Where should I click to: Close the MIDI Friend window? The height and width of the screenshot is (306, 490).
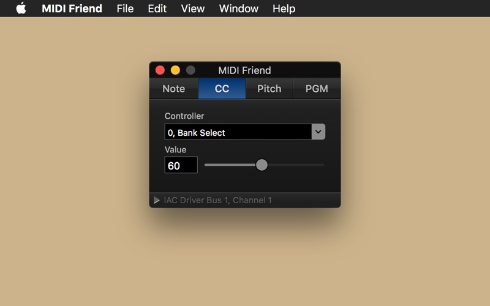[160, 70]
